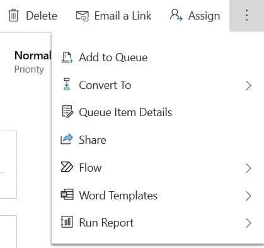Open Queue Item Details entry

click(125, 112)
